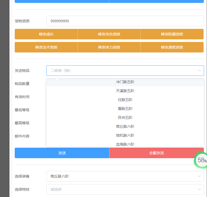207x197 pixels.
Task: Click the green 58% floating indicator
Action: 201,160
